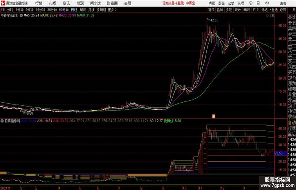
Task: Open the 公式 menu
Action: (x=231, y=3)
